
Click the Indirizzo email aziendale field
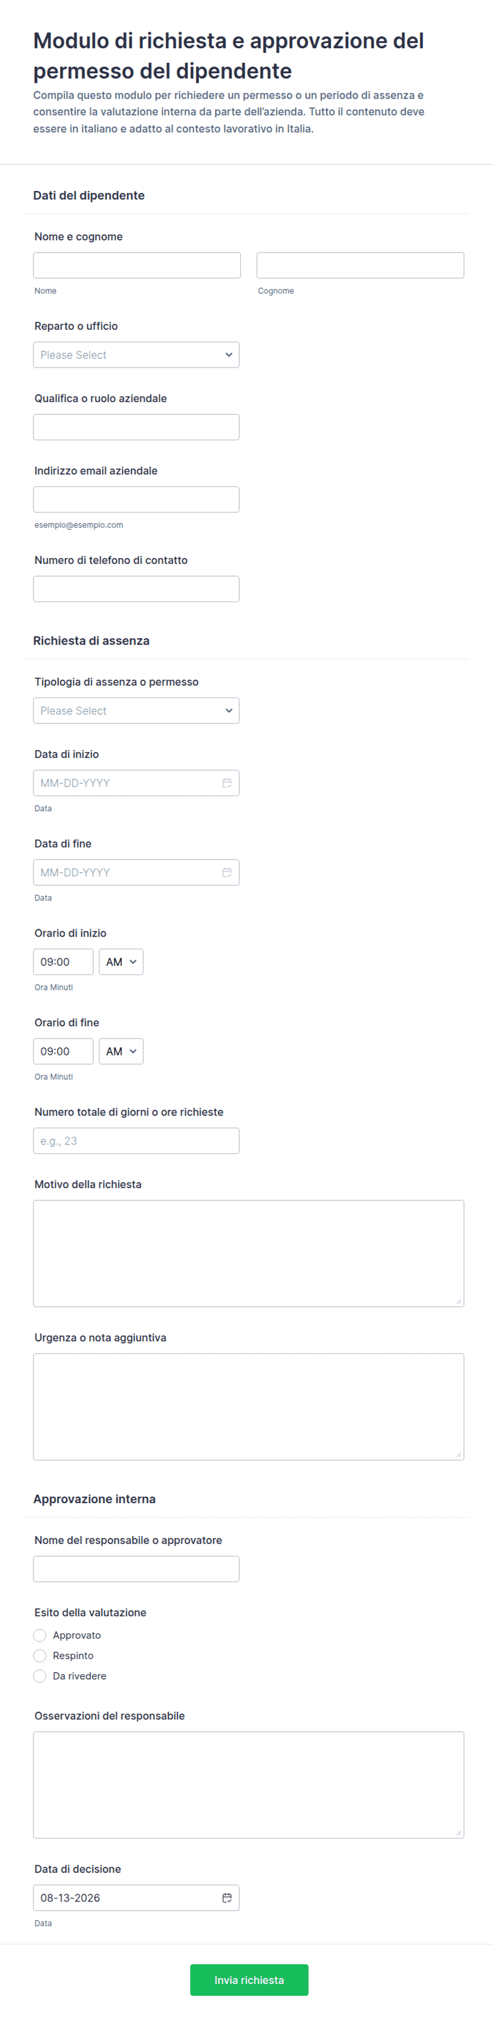136,499
